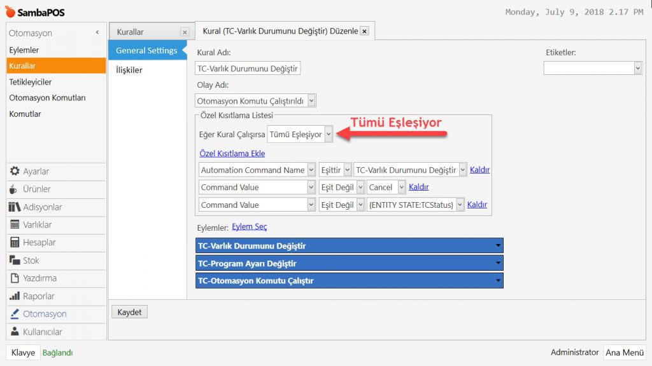Click the Raporlar bar chart icon
The height and width of the screenshot is (366, 652).
pyautogui.click(x=15, y=296)
